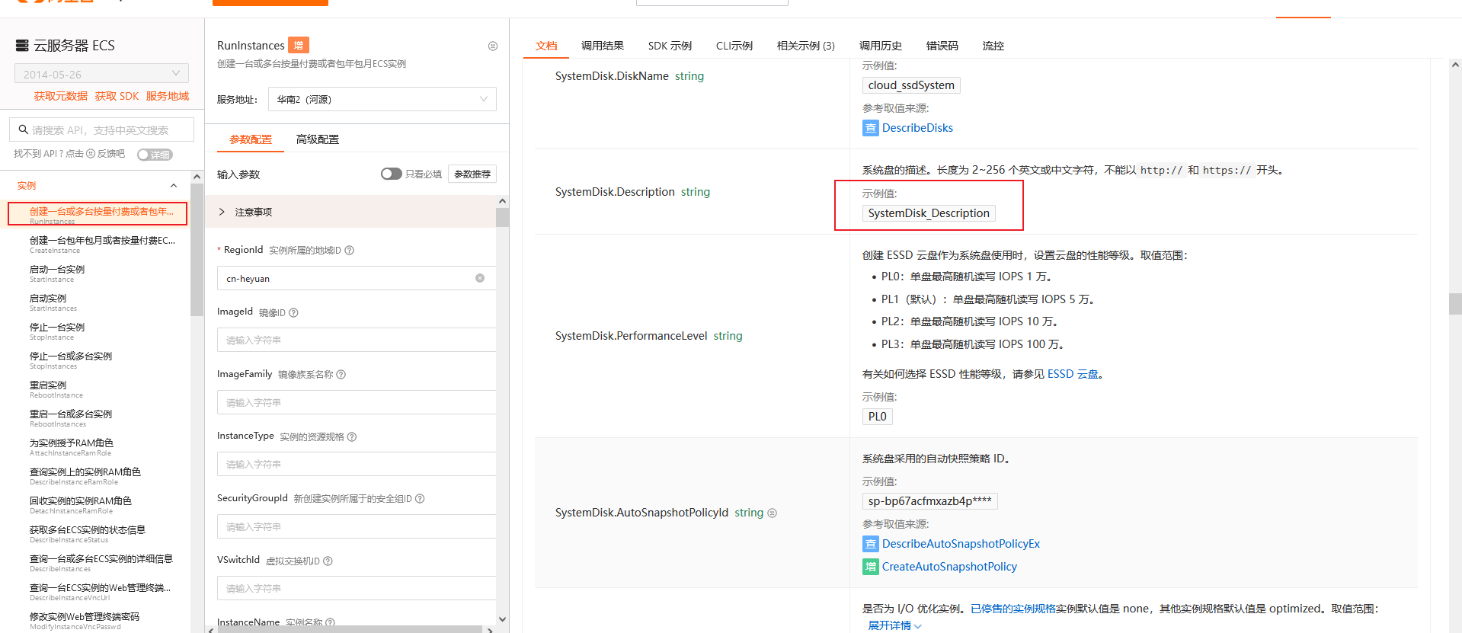Switch to the Document tab
1462x633 pixels.
coord(546,46)
